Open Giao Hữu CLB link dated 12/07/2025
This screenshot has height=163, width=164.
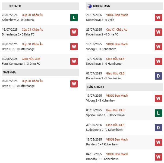(115, 59)
